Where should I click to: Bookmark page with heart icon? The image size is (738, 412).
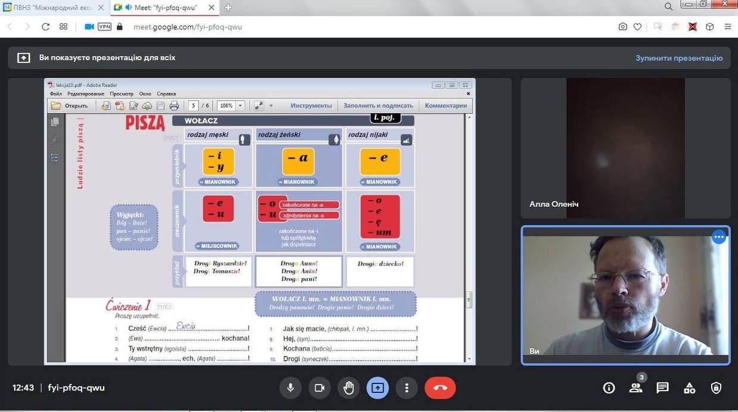coord(637,27)
